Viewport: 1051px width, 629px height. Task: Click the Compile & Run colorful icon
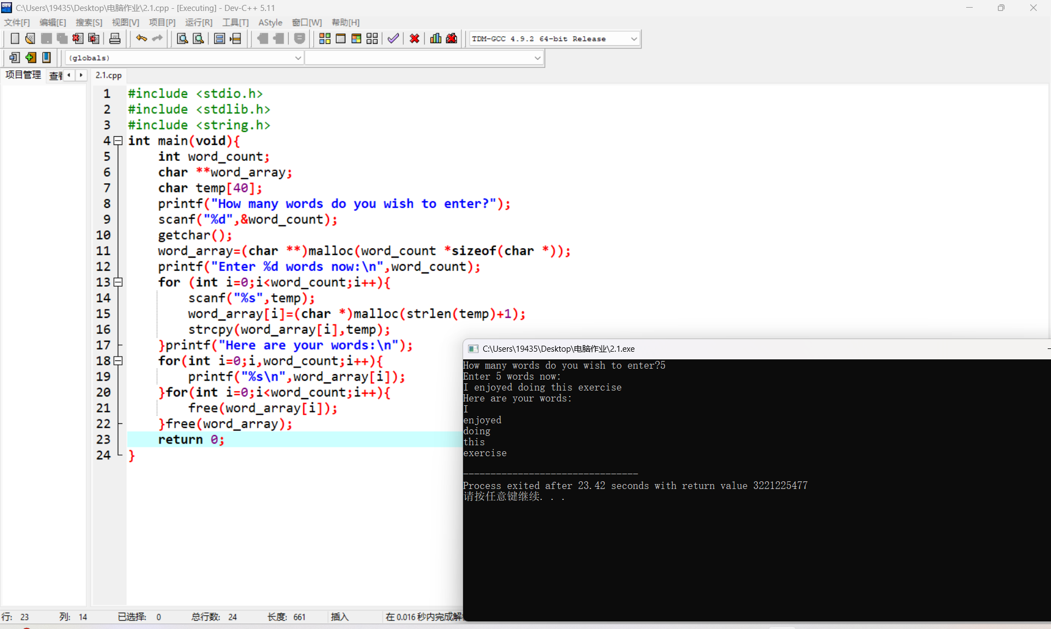click(356, 39)
